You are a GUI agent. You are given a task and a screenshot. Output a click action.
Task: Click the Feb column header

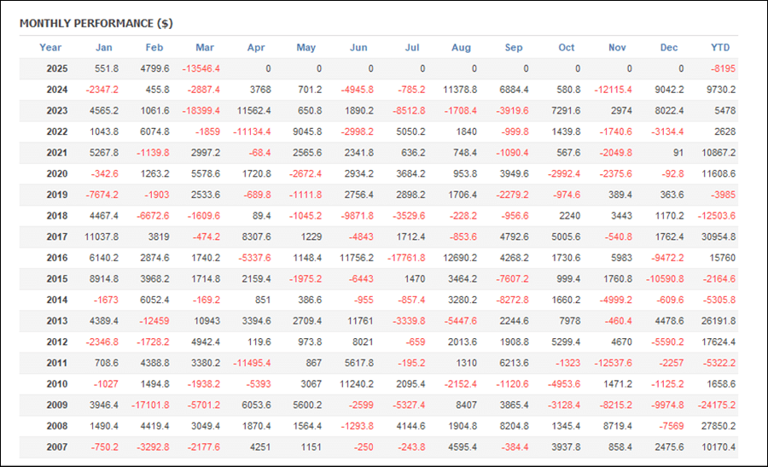154,48
